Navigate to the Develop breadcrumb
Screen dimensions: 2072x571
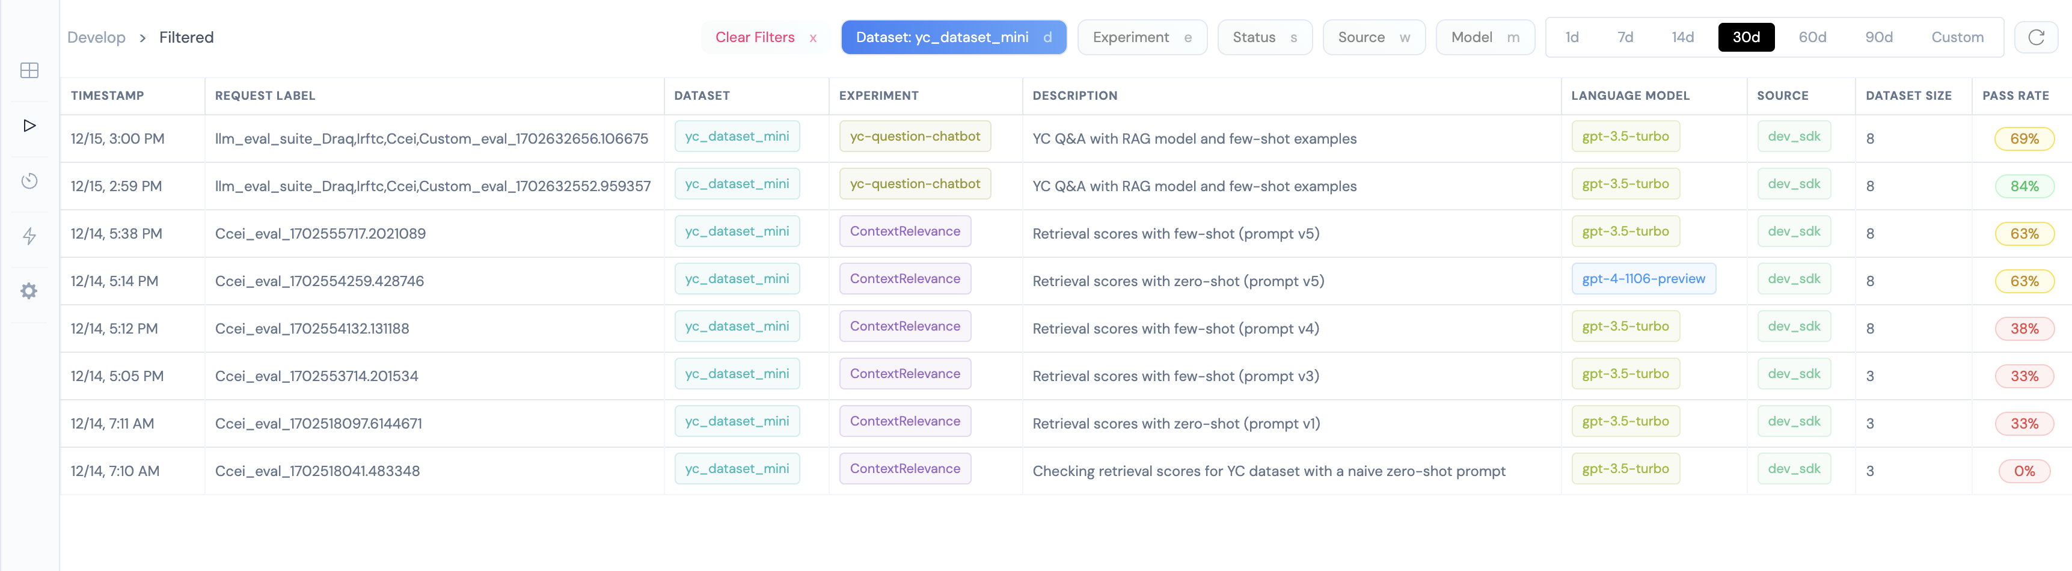pyautogui.click(x=97, y=37)
